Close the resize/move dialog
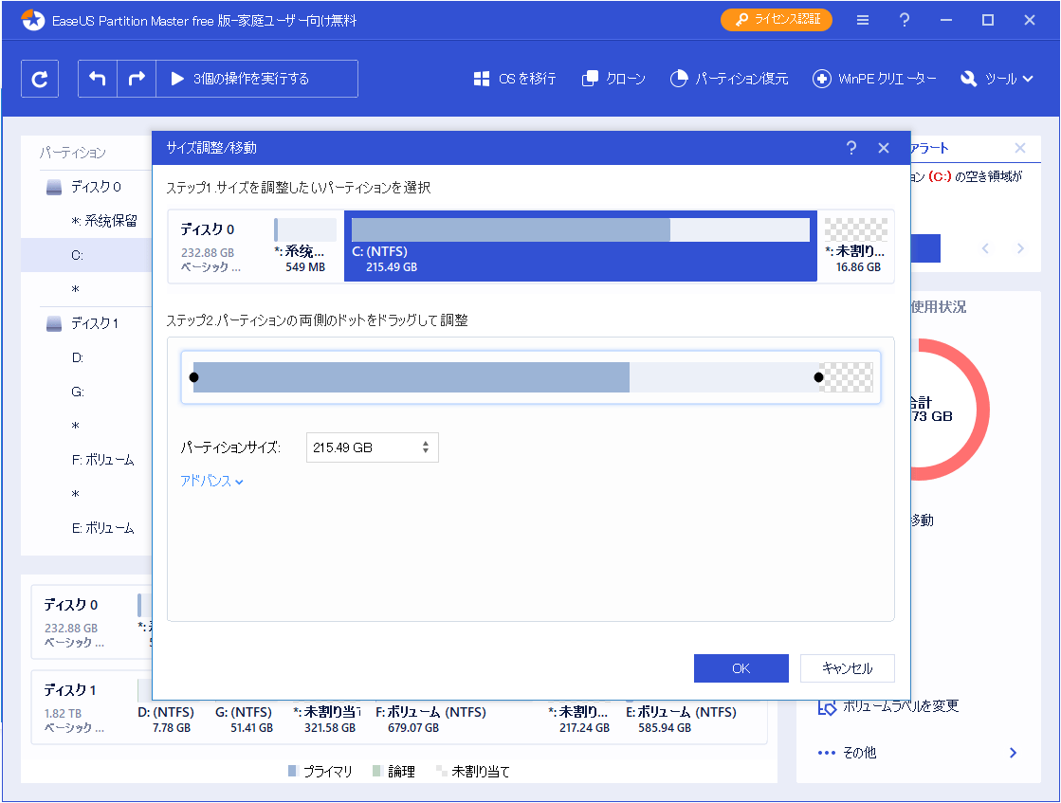Image resolution: width=1061 pixels, height=803 pixels. point(884,148)
